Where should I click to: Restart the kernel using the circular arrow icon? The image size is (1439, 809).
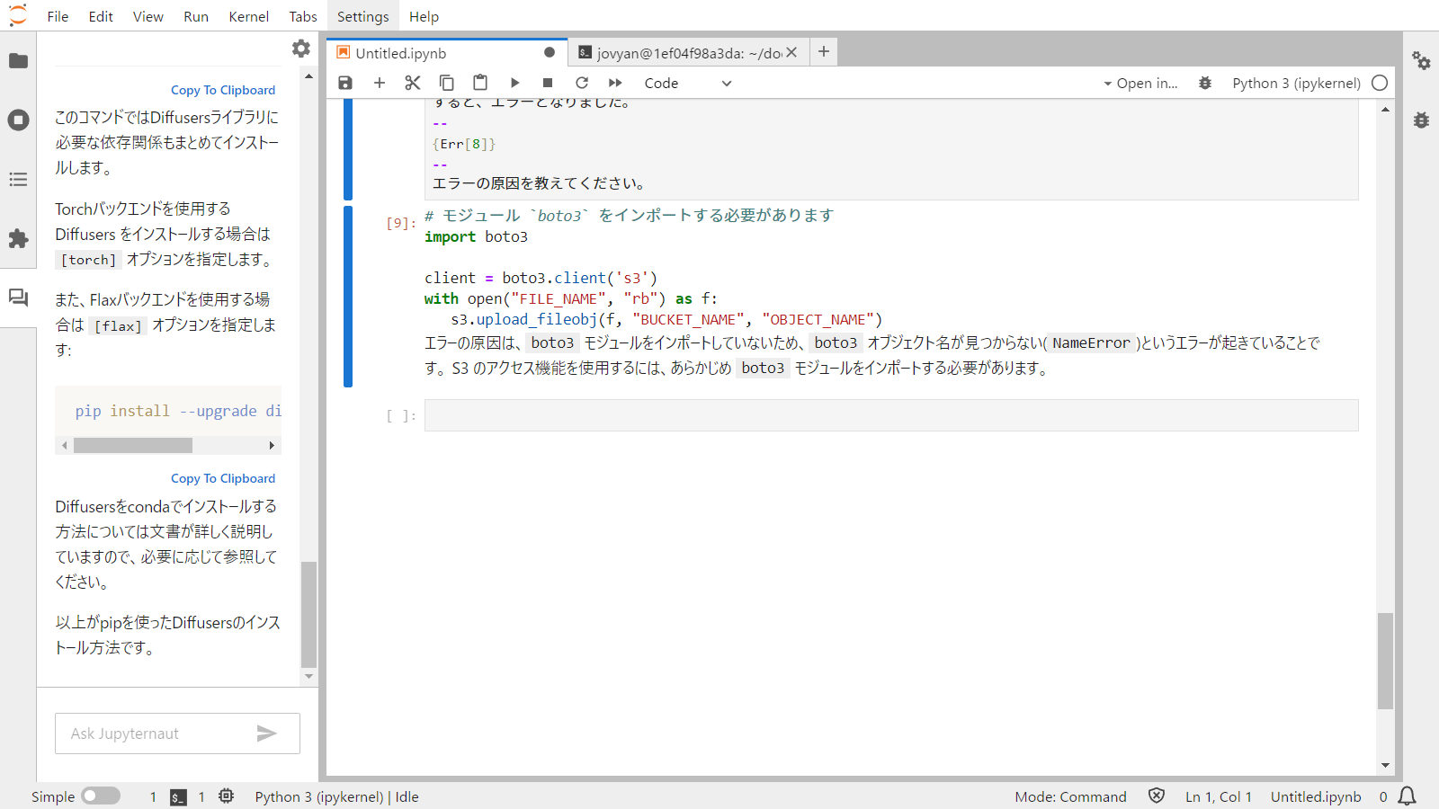pos(582,83)
